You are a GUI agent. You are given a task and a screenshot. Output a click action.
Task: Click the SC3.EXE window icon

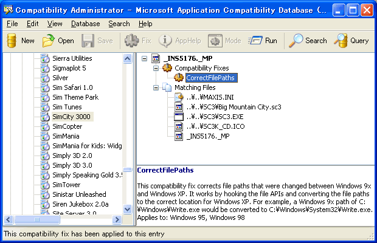click(179, 117)
